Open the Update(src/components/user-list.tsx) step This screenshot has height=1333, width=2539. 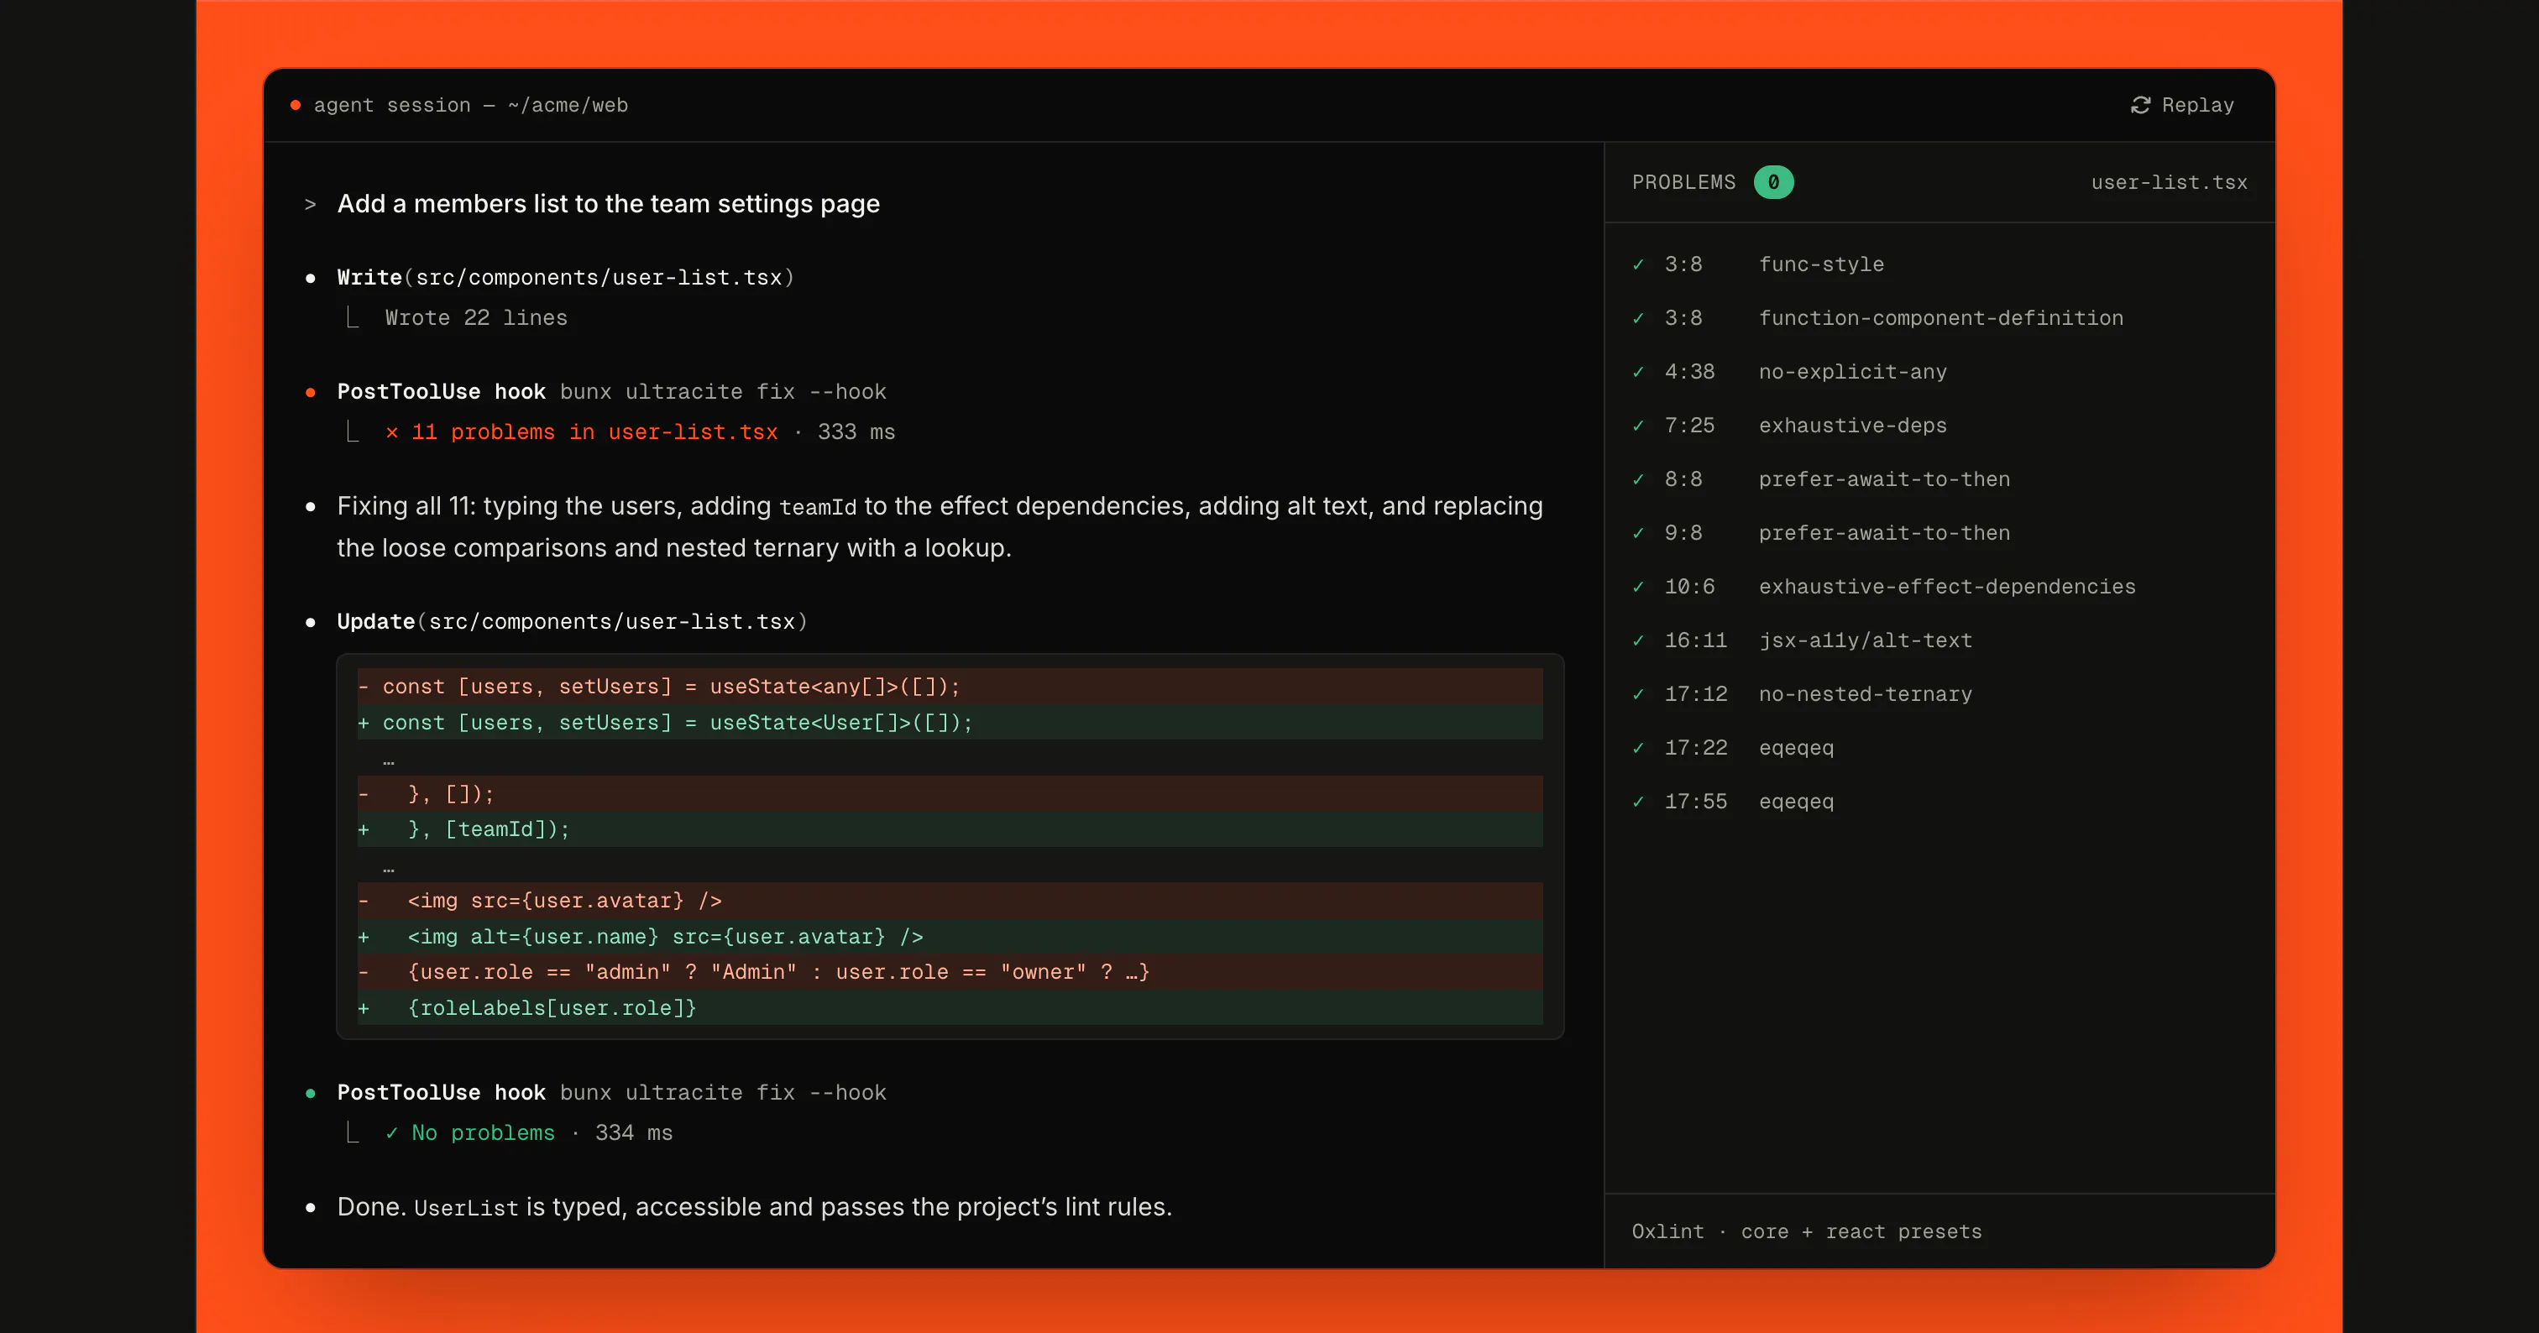[x=572, y=622]
